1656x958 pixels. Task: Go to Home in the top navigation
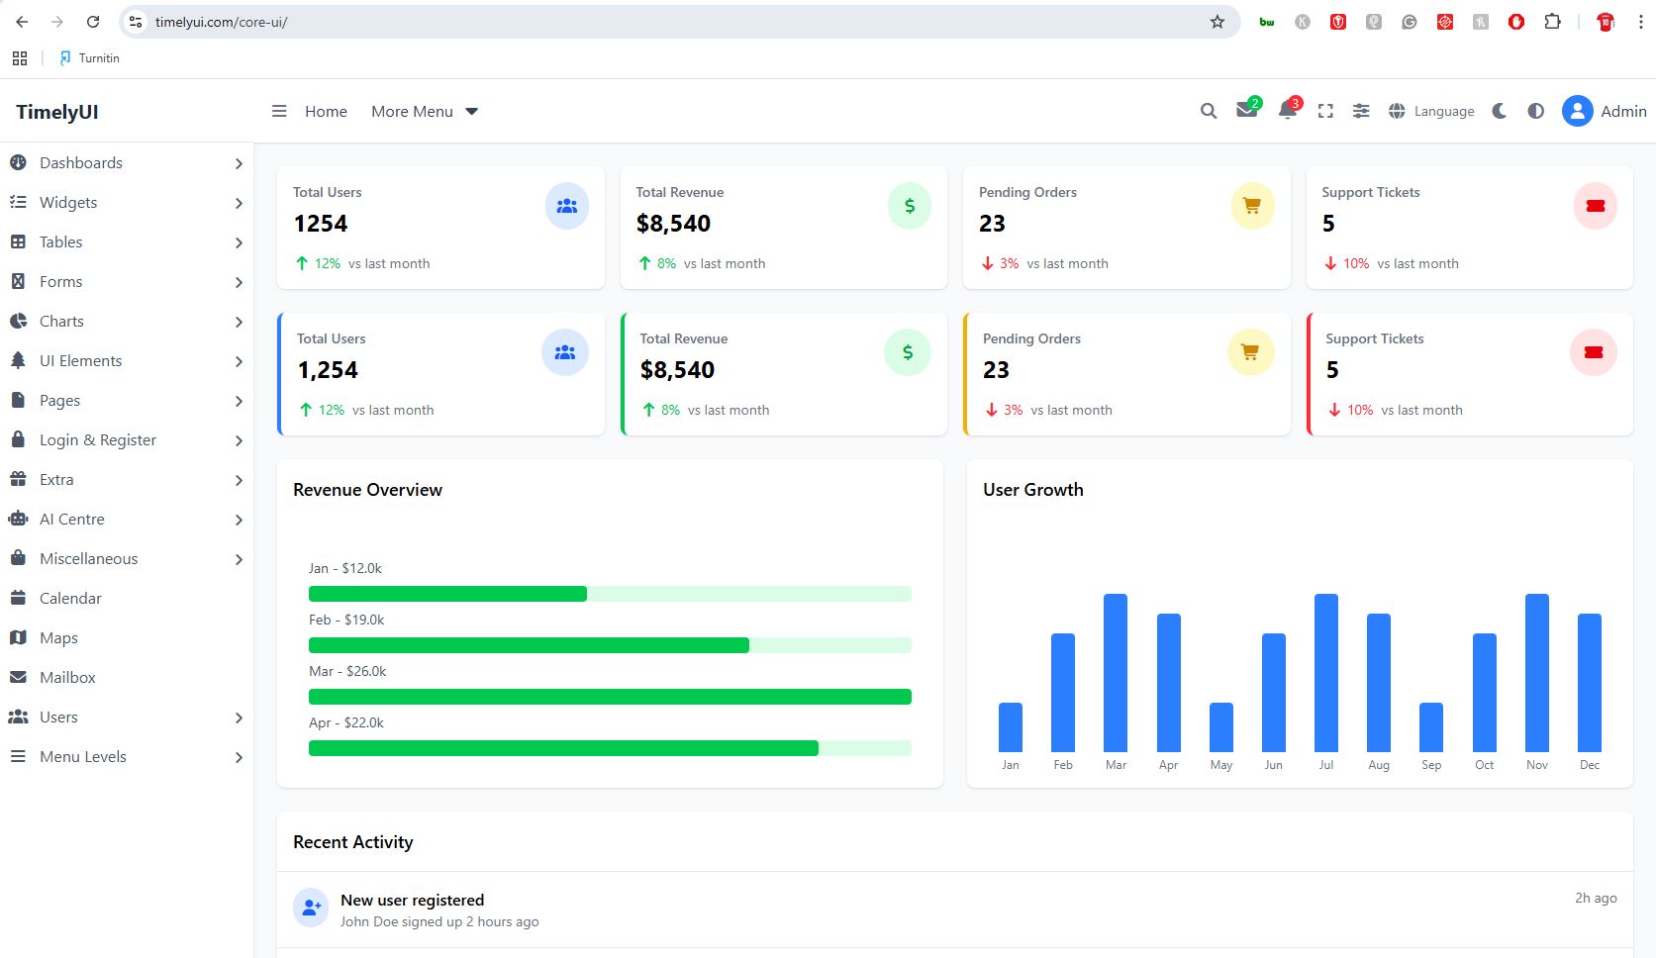click(326, 112)
